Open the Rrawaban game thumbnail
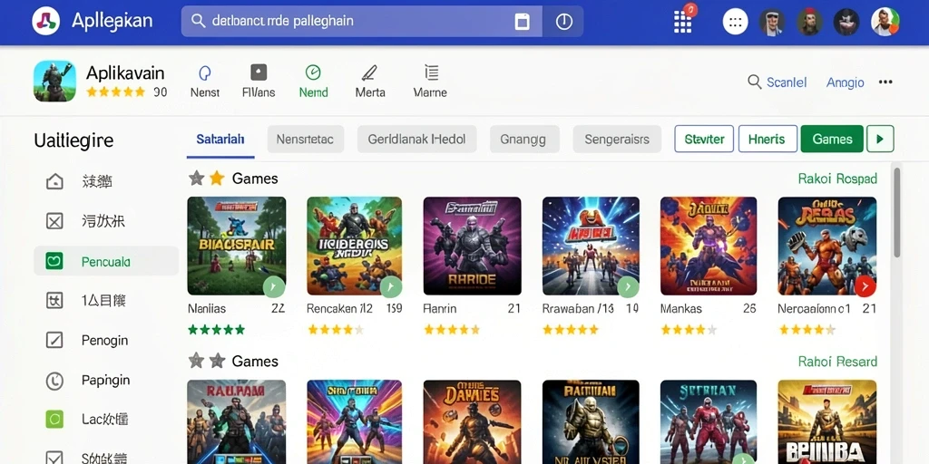The image size is (929, 464). [591, 246]
